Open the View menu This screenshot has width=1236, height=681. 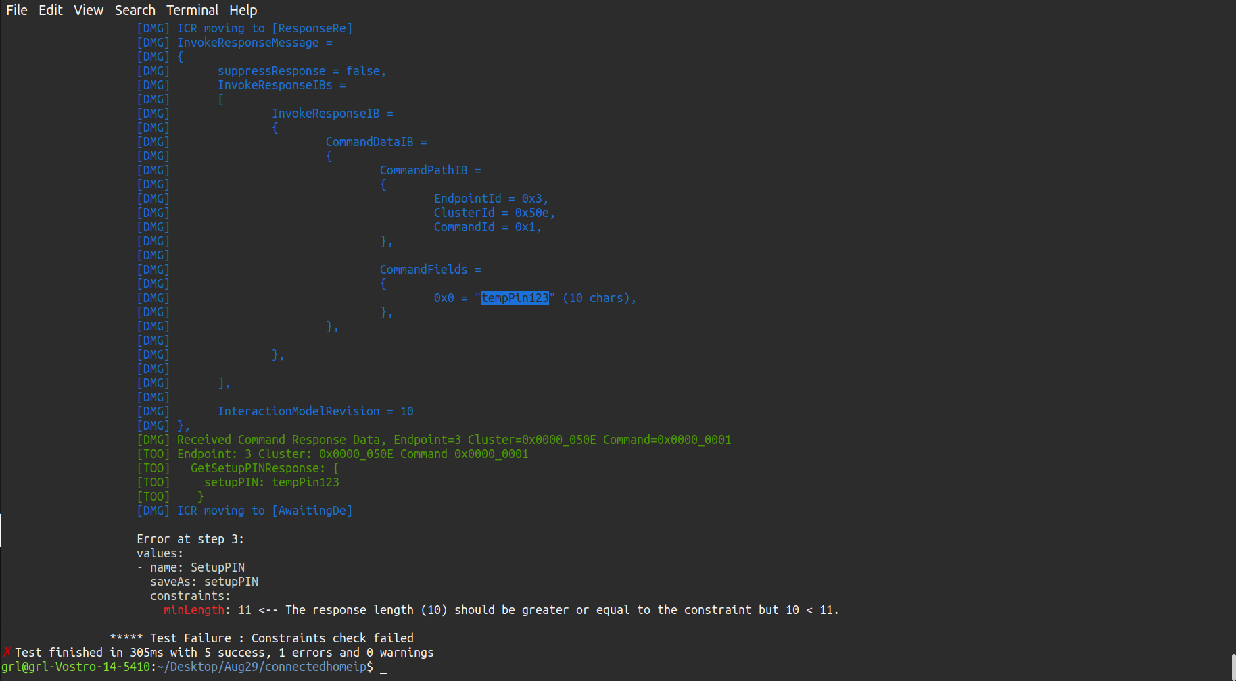(88, 10)
